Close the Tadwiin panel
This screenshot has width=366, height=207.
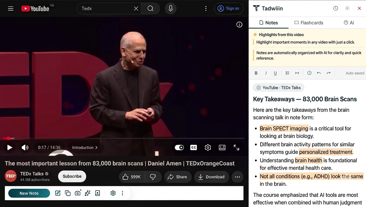(359, 8)
